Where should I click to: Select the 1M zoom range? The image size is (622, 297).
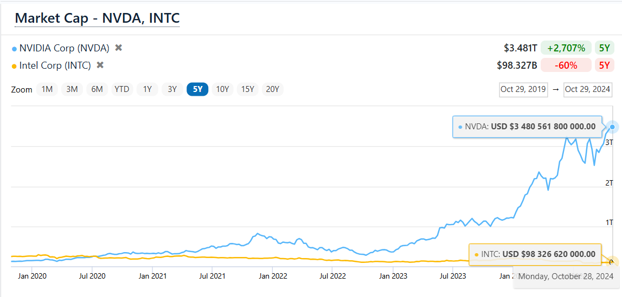click(x=47, y=89)
